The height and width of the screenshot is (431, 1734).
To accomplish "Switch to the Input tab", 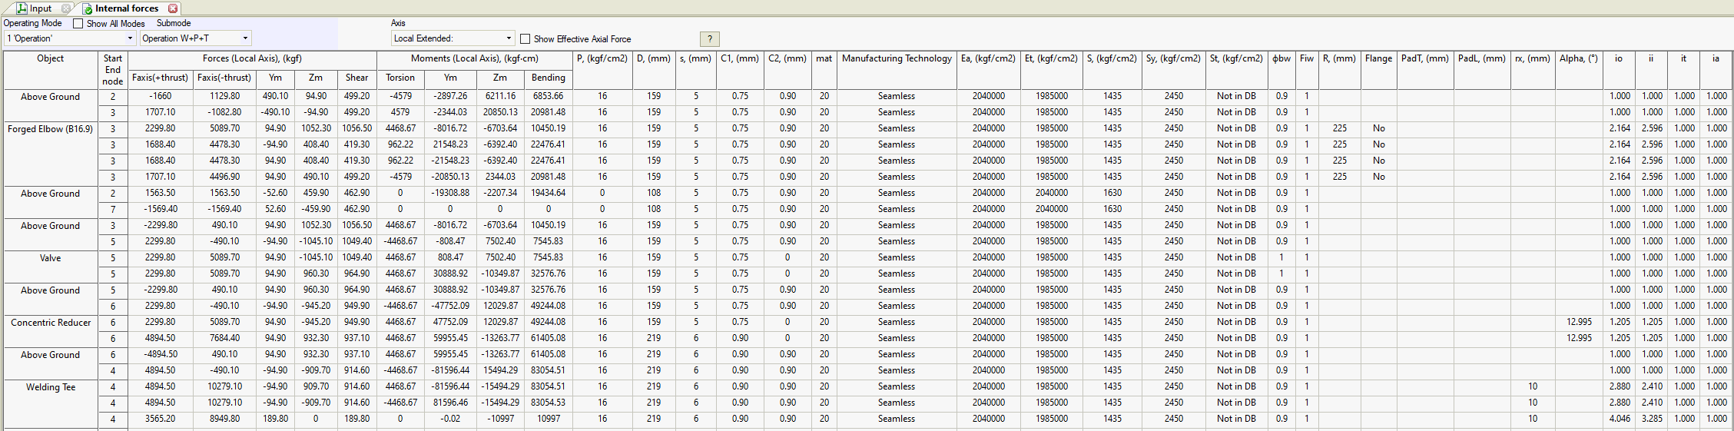I will point(40,8).
